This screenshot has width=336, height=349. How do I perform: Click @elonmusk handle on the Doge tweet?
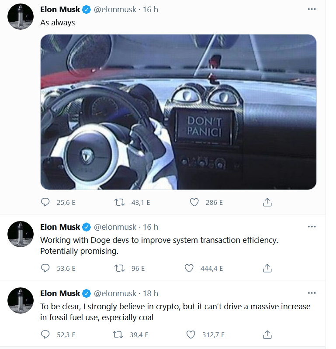coord(115,227)
